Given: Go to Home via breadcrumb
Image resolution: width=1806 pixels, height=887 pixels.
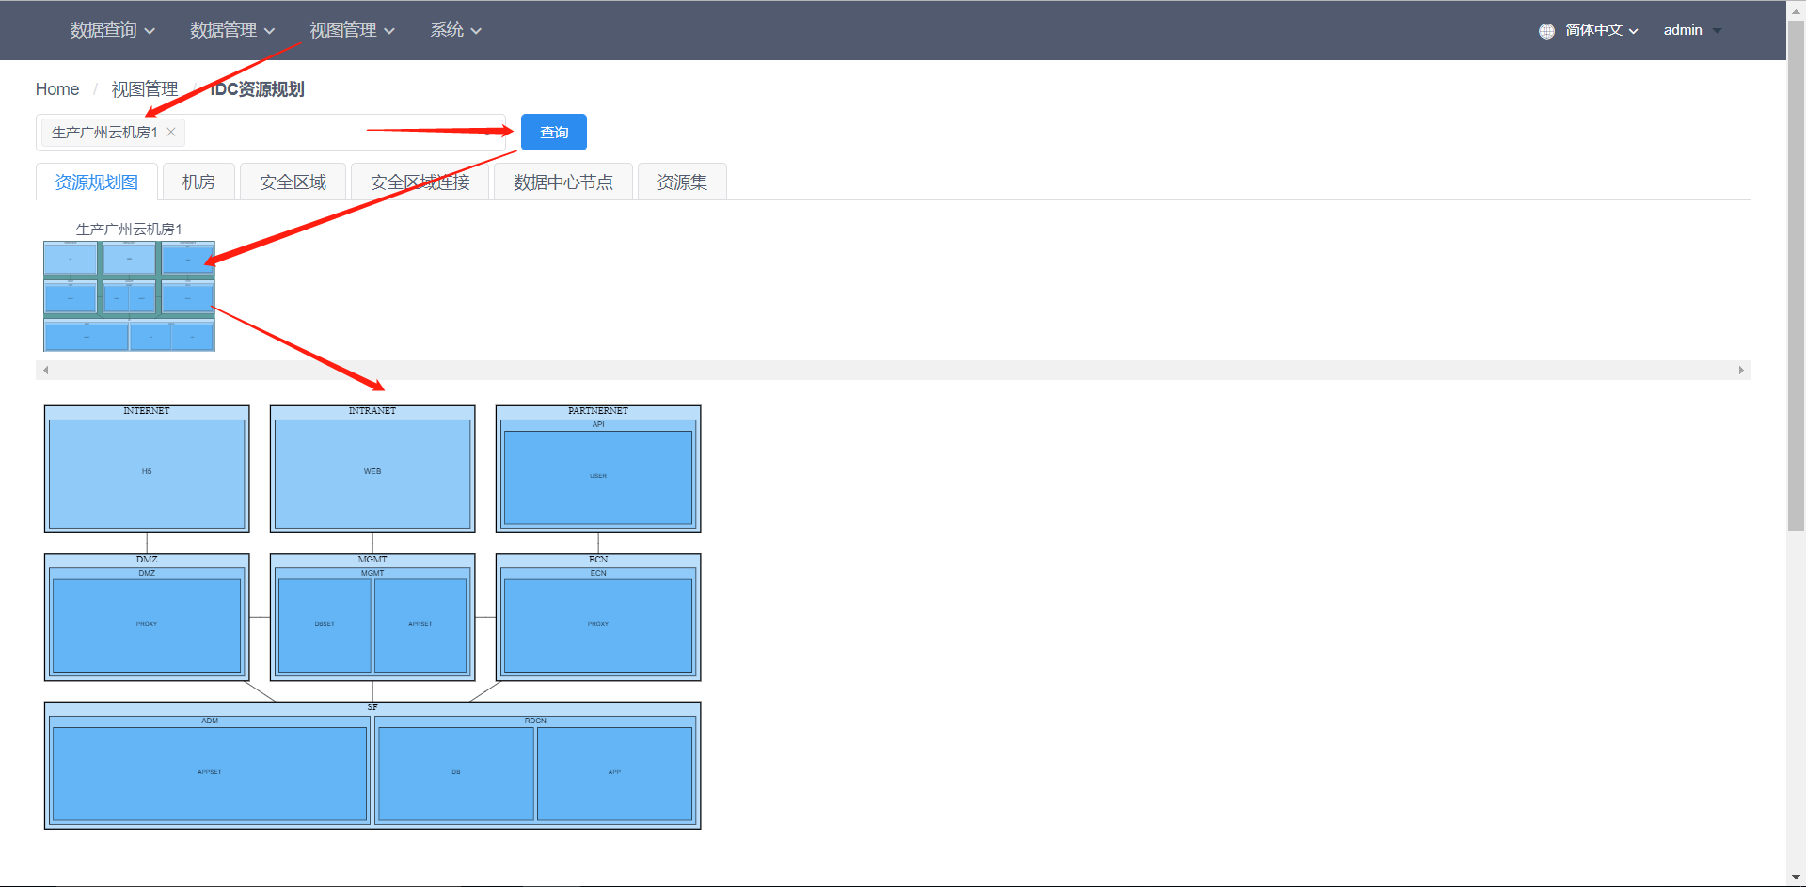Looking at the screenshot, I should [57, 89].
